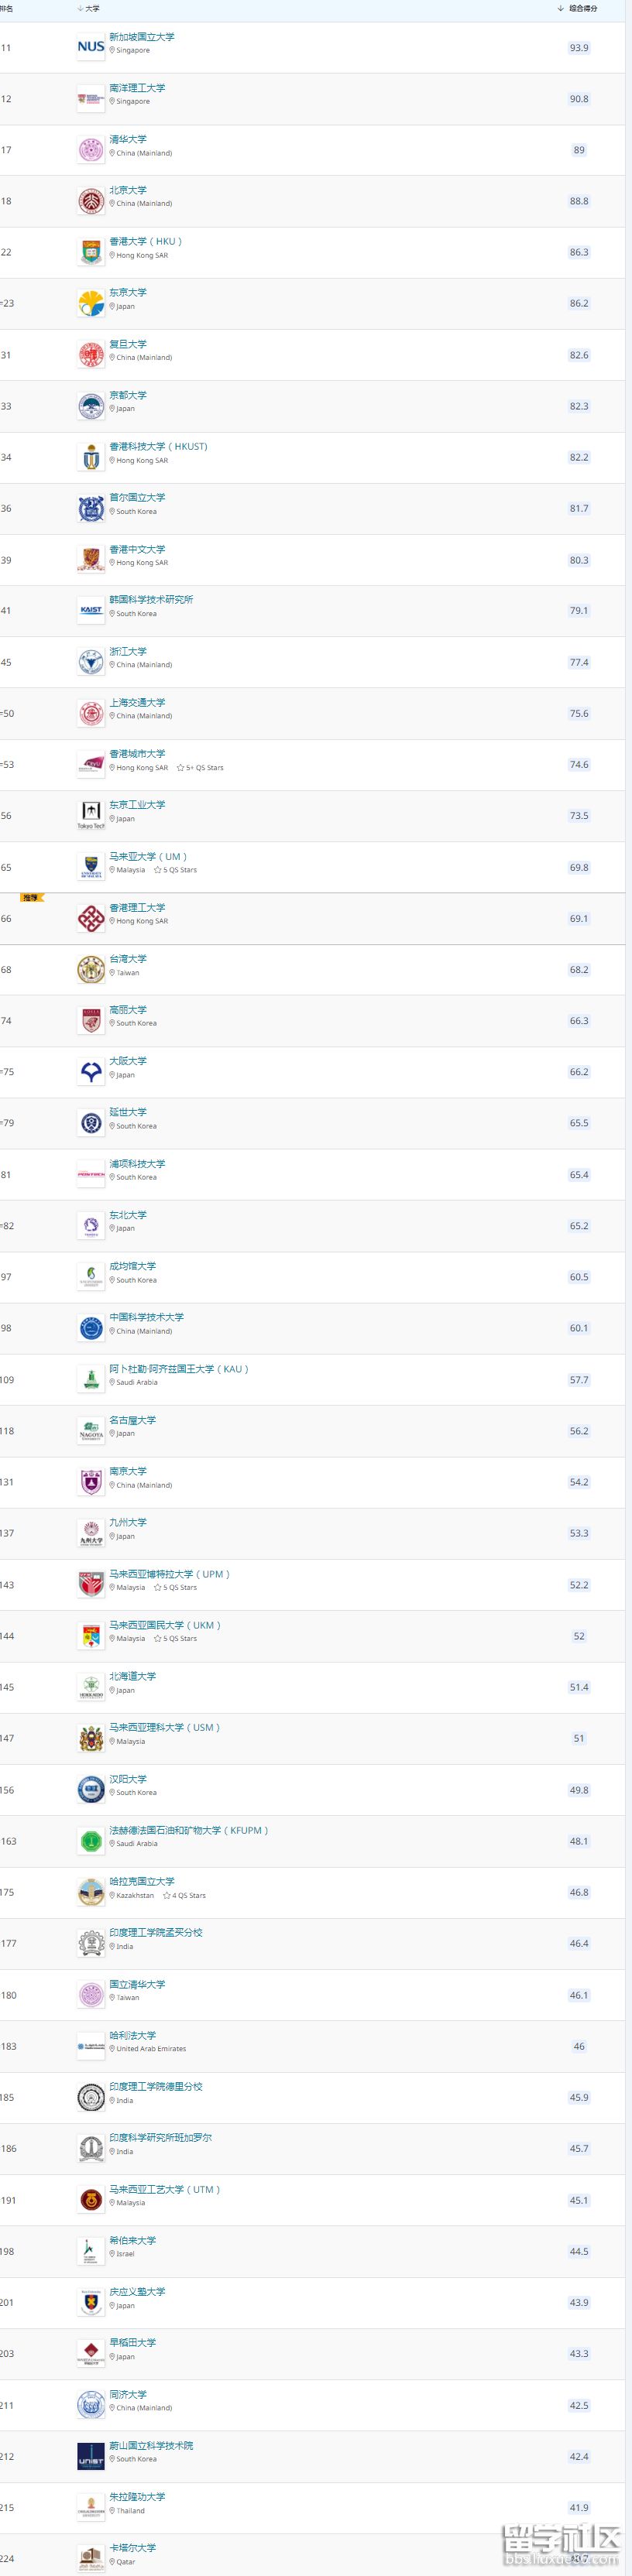632x2576 pixels.
Task: Open the 清华大学 university link
Action: pos(128,139)
